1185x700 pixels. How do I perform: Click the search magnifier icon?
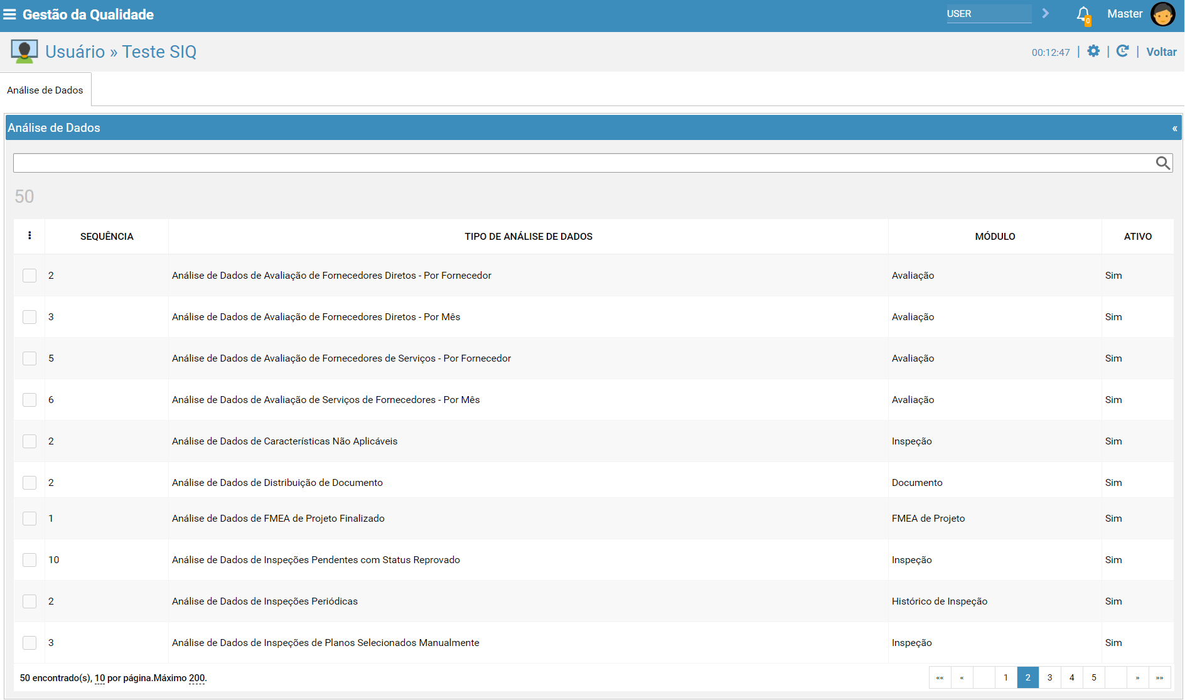[x=1162, y=163]
